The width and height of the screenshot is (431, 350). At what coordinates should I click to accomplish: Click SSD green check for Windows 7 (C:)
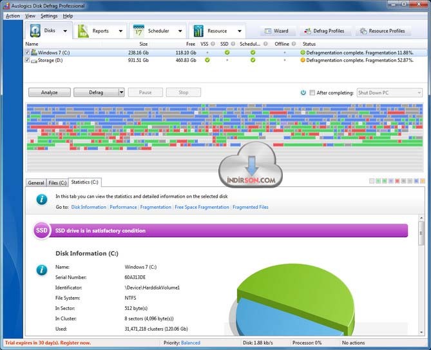(x=227, y=52)
